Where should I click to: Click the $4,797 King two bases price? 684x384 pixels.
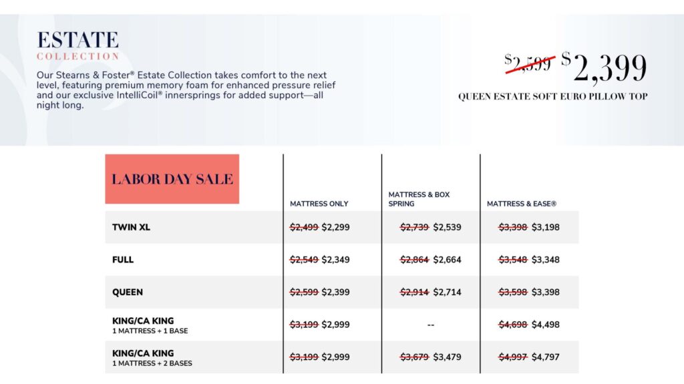click(545, 357)
